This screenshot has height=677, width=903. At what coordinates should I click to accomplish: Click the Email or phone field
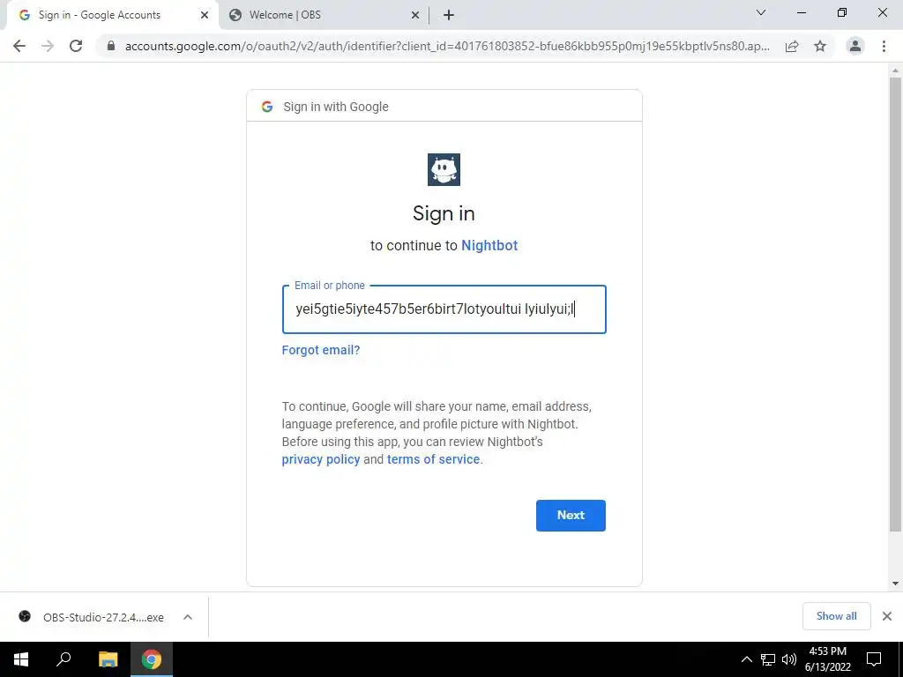click(444, 309)
